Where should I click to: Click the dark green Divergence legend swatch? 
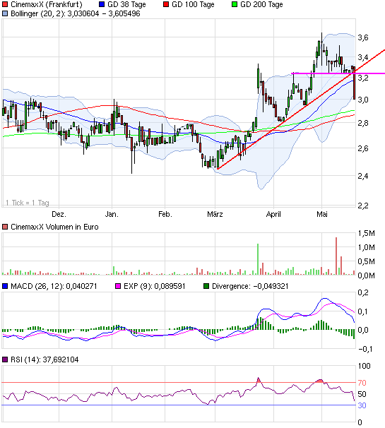coord(206,286)
